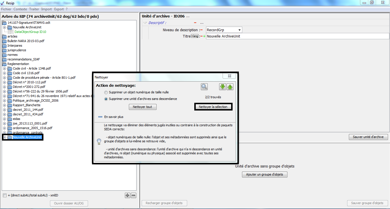The height and width of the screenshot is (209, 390).
Task: Click the magnifier search icon in Nettoyer dialog
Action: (x=204, y=87)
